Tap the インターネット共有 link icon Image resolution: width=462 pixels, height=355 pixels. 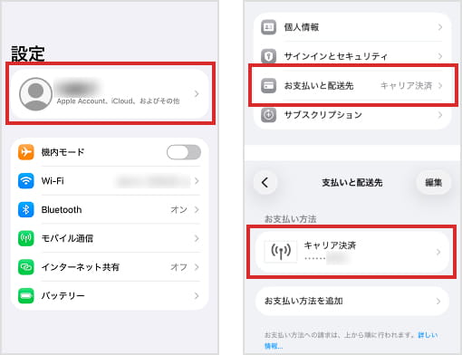click(26, 267)
